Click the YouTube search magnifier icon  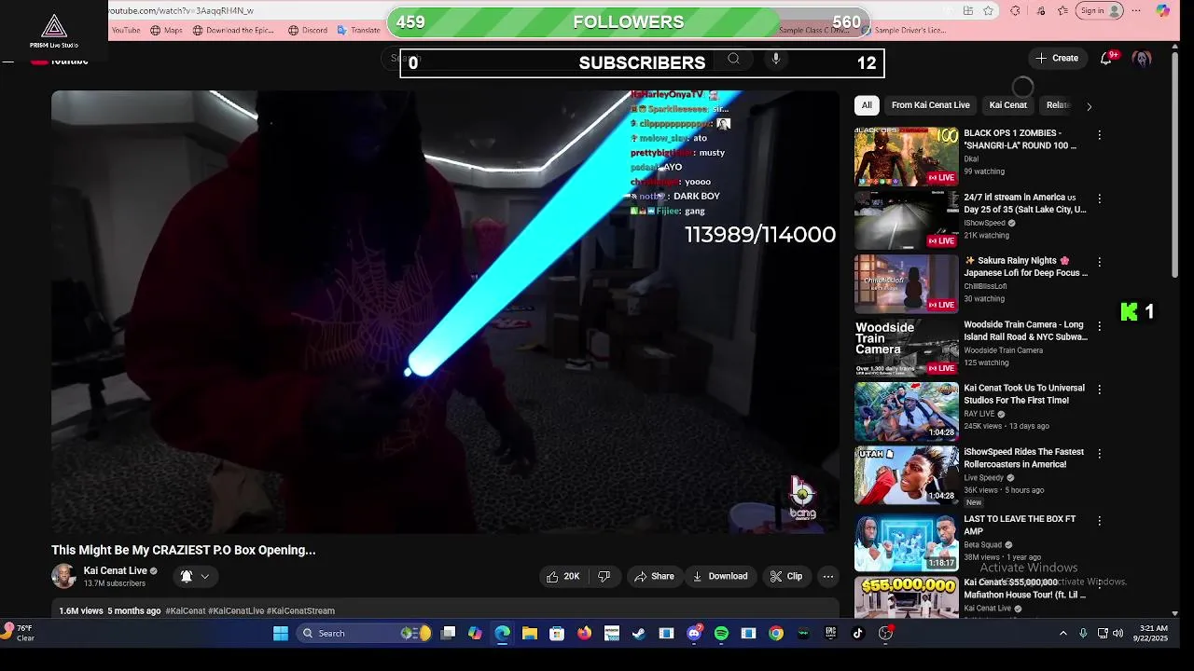(x=733, y=59)
